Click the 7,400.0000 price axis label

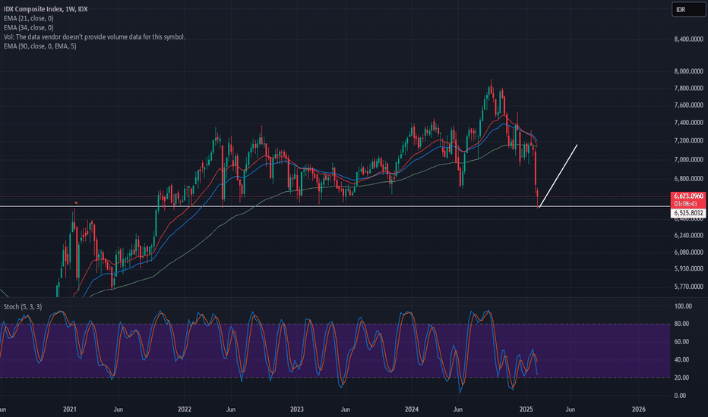tap(688, 123)
